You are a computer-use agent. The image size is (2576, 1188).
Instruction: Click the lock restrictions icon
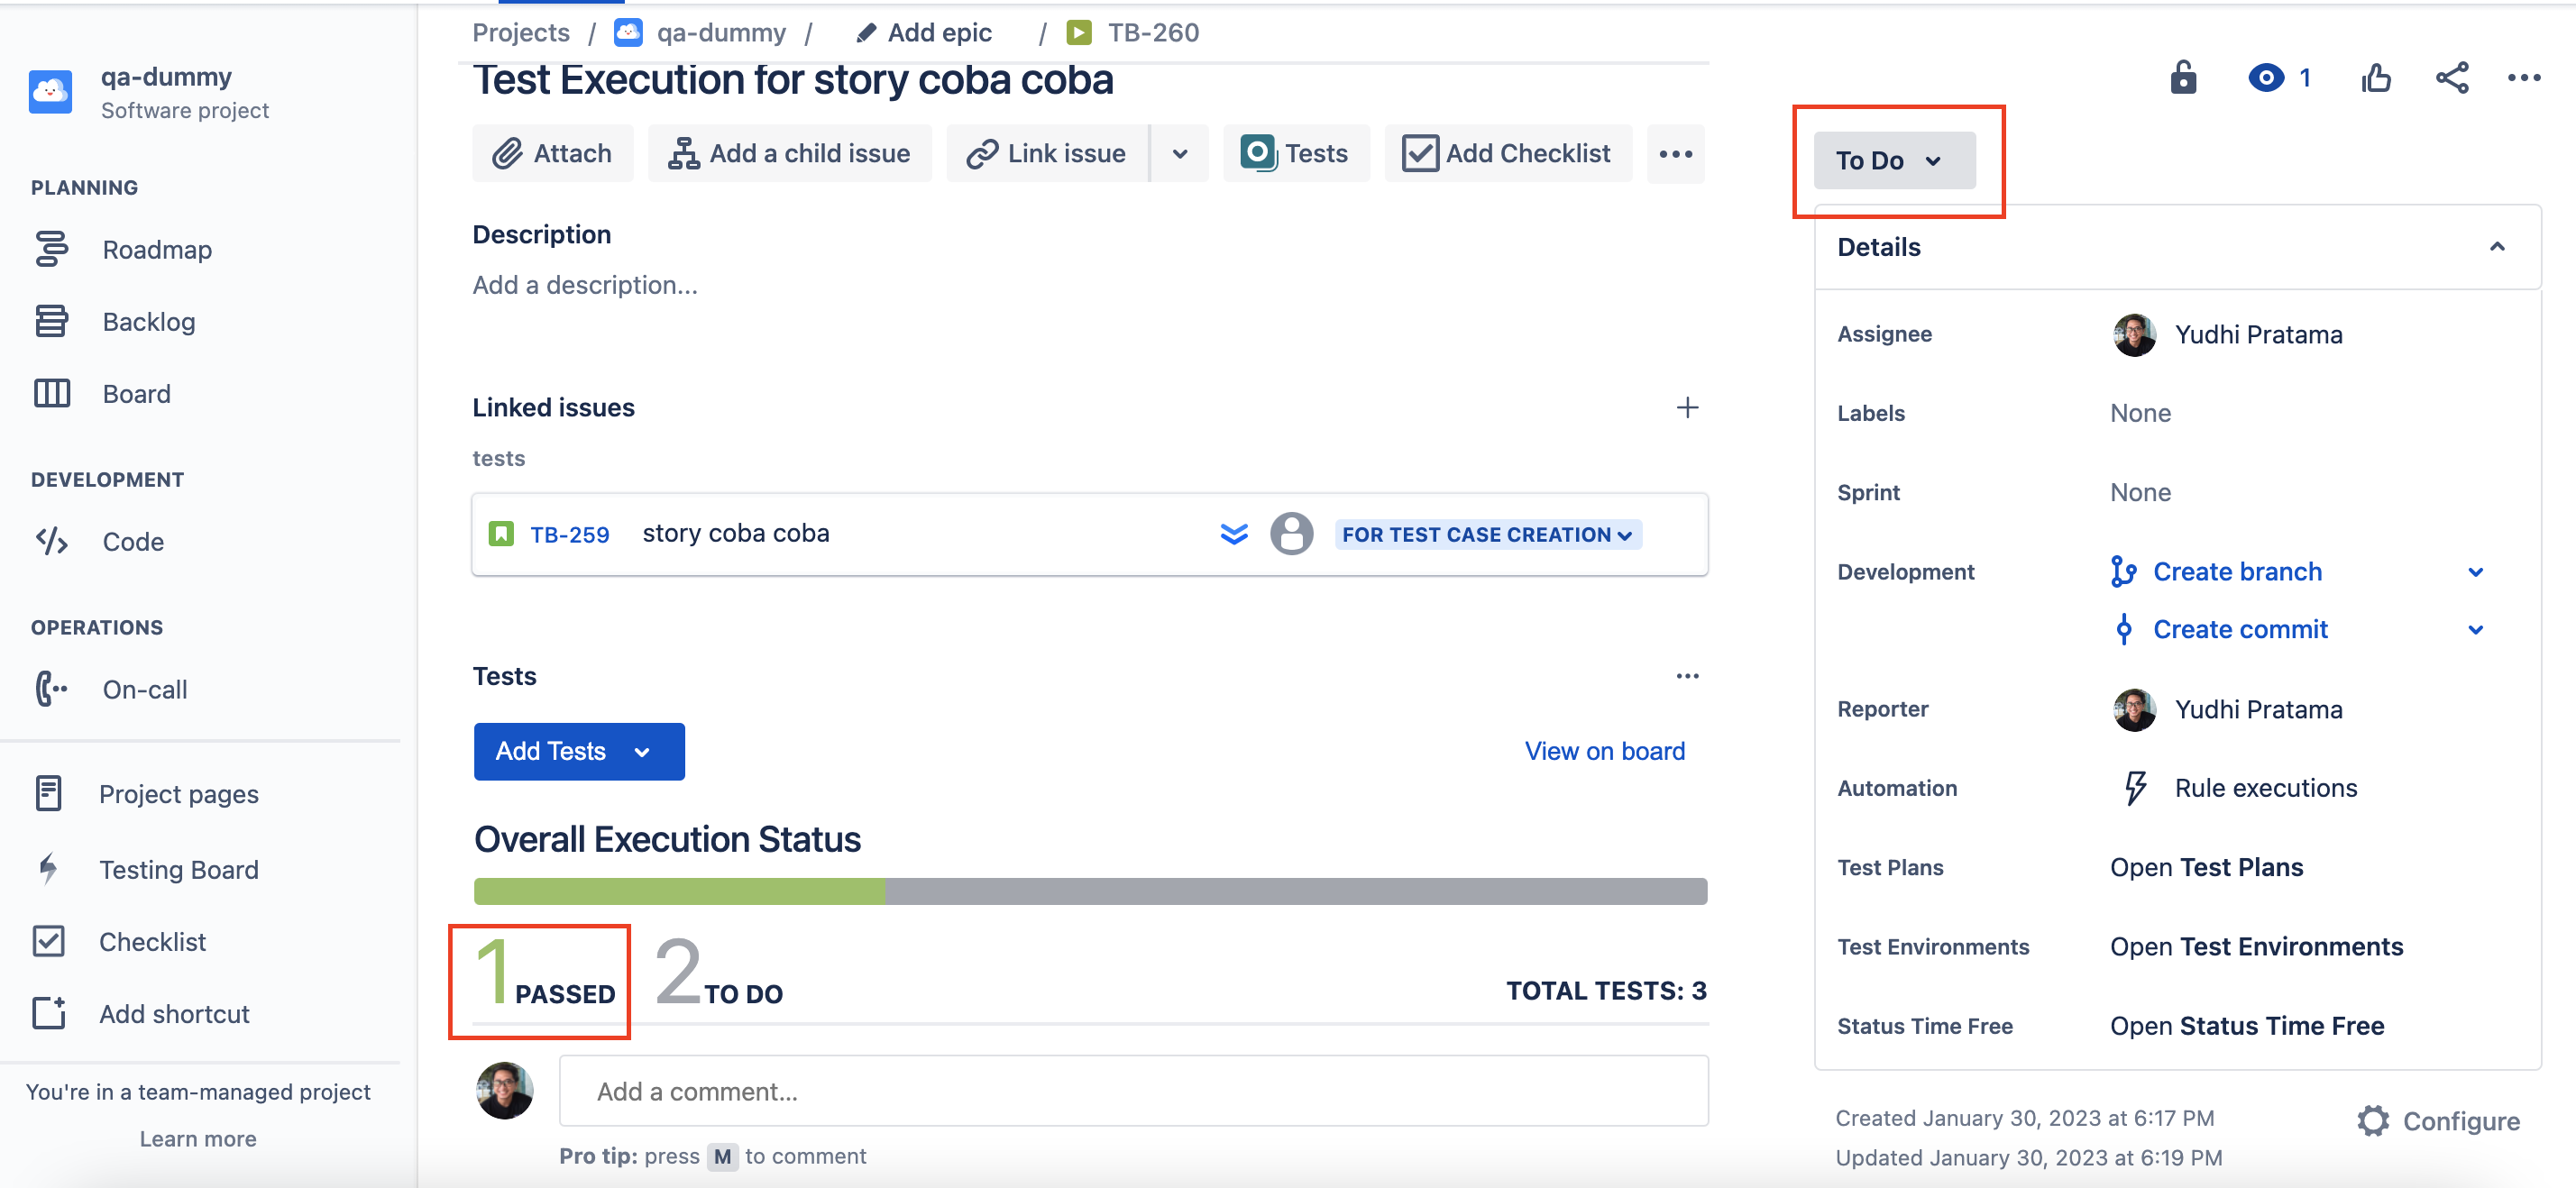[x=2183, y=78]
